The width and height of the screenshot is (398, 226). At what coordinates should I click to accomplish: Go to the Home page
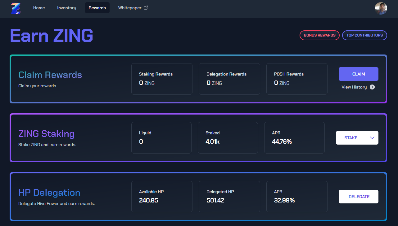(39, 8)
